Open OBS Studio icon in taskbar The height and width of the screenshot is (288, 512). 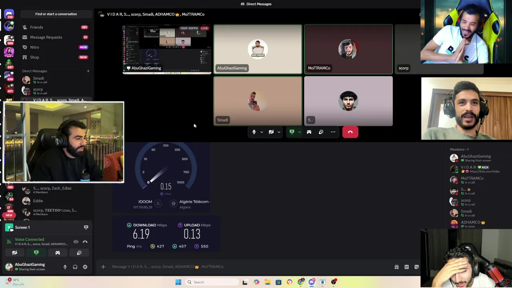(x=334, y=282)
